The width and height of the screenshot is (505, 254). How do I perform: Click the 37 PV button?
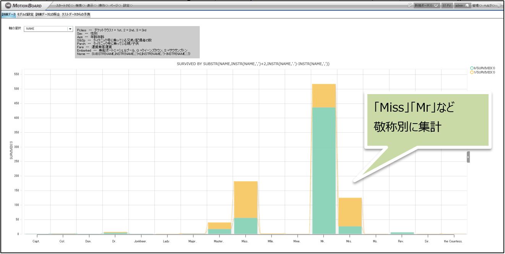pos(447,5)
